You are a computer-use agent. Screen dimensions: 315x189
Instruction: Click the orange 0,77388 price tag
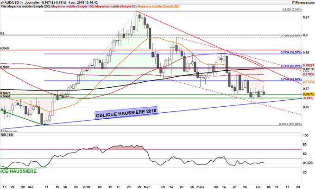click(x=309, y=82)
